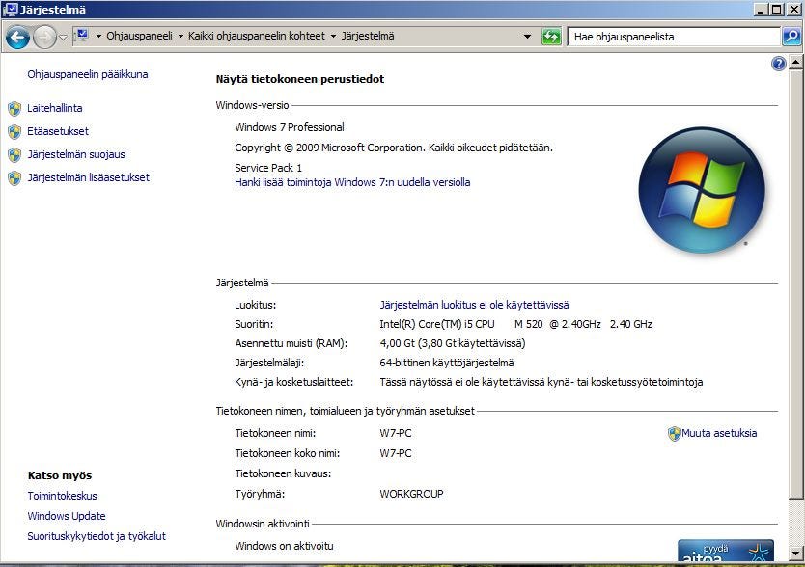This screenshot has width=805, height=567.
Task: Click the shield icon next to Laitehallinta
Action: coord(14,109)
